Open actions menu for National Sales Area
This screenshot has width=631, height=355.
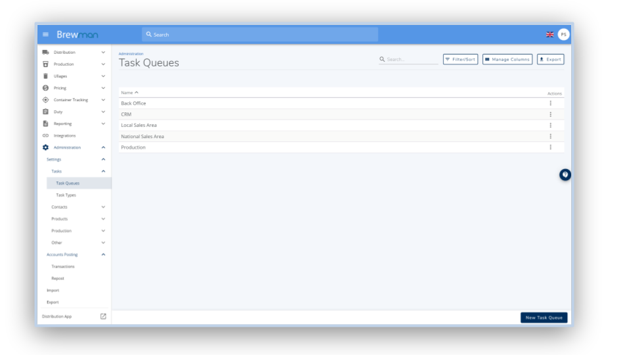(551, 137)
